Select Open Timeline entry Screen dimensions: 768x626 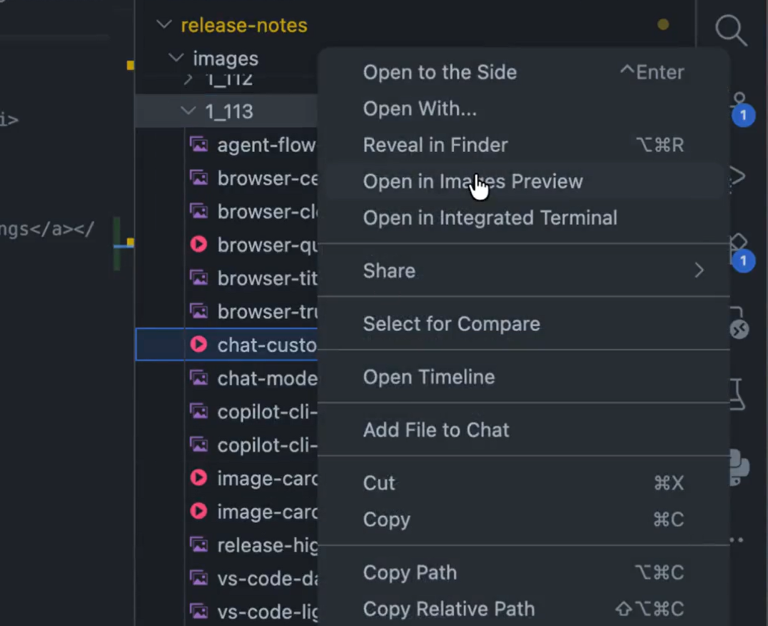click(428, 377)
